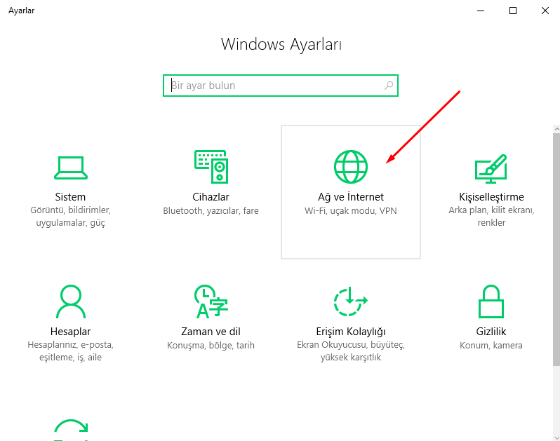Image resolution: width=560 pixels, height=441 pixels.
Task: Minimize the Ayarlar window
Action: 481,11
